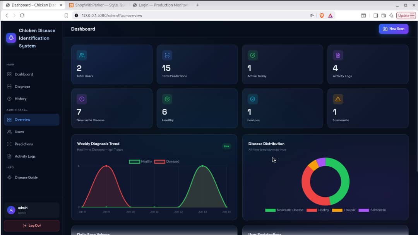Click the bookmark icon beside the URL
The image size is (418, 235).
pyautogui.click(x=67, y=15)
